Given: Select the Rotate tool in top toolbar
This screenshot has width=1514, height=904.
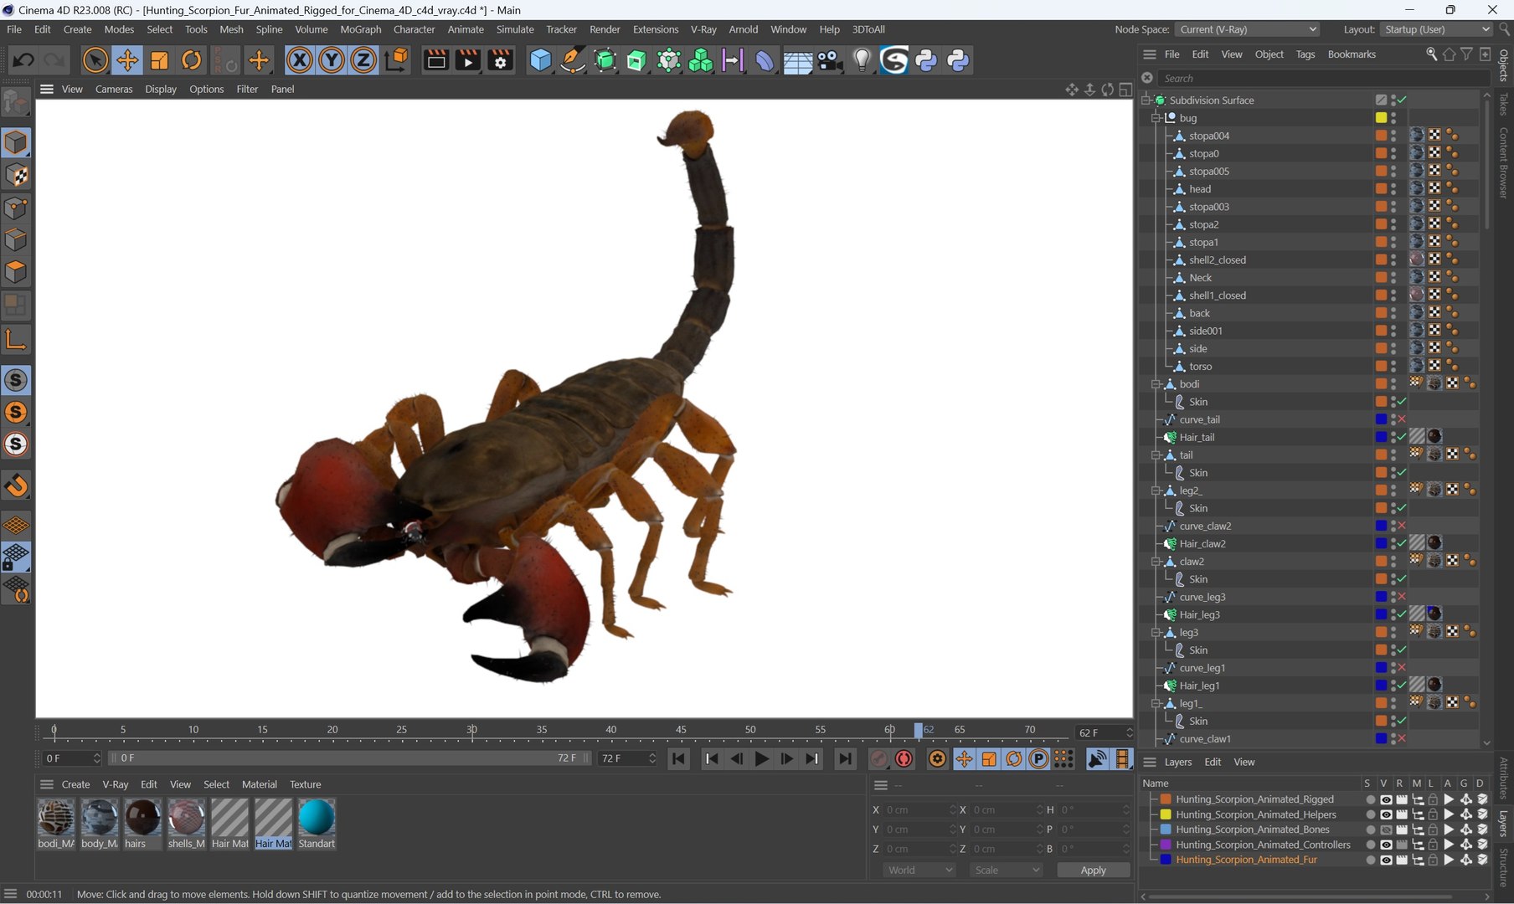Looking at the screenshot, I should click(x=192, y=60).
